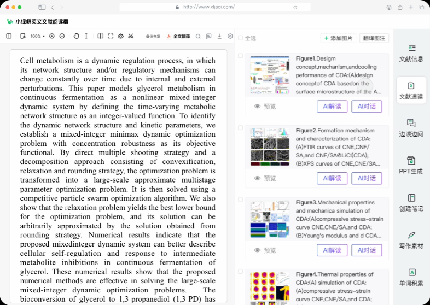Tick the checkbox beside Figure2
Screen dimensions: 430x305
coord(241,127)
